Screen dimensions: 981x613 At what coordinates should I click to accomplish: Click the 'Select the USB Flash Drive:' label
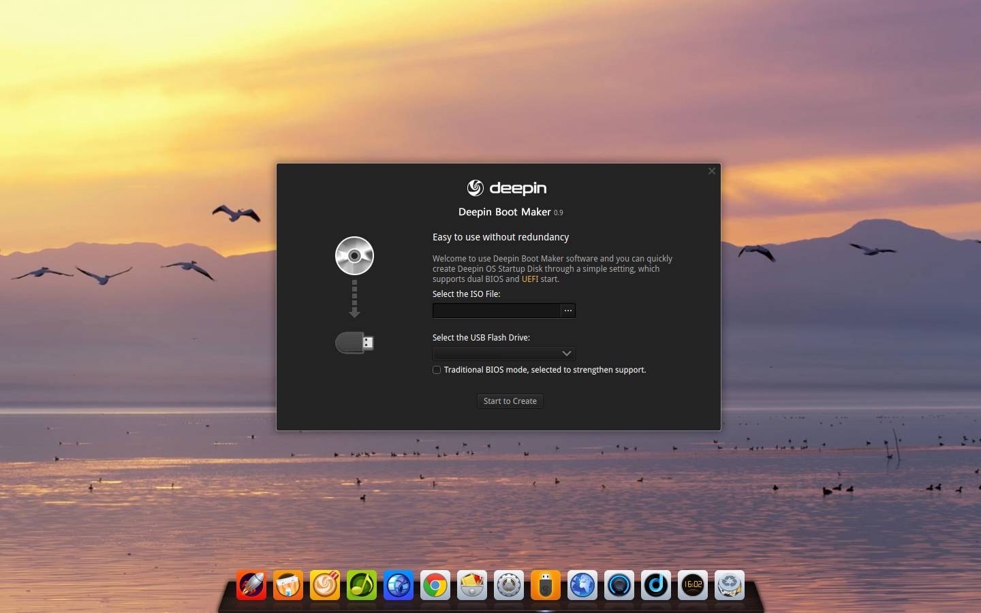pos(481,338)
